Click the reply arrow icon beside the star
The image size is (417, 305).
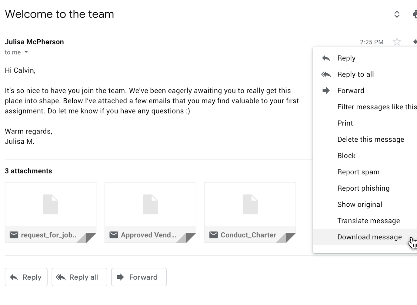pos(415,42)
